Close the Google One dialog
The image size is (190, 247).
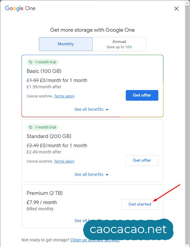click(x=176, y=9)
